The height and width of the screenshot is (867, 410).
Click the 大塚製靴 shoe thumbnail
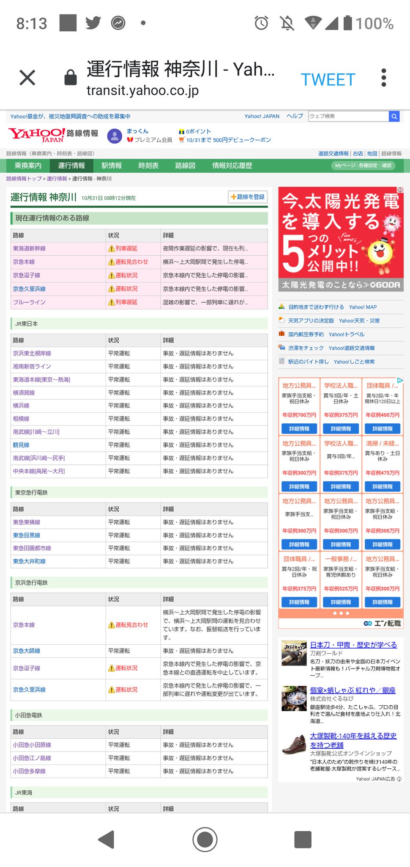294,744
